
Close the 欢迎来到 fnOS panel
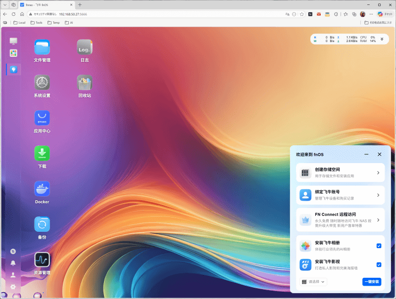379,154
